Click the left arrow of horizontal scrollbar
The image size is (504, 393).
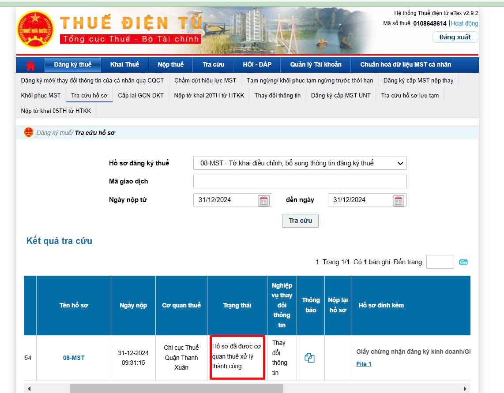coord(30,389)
